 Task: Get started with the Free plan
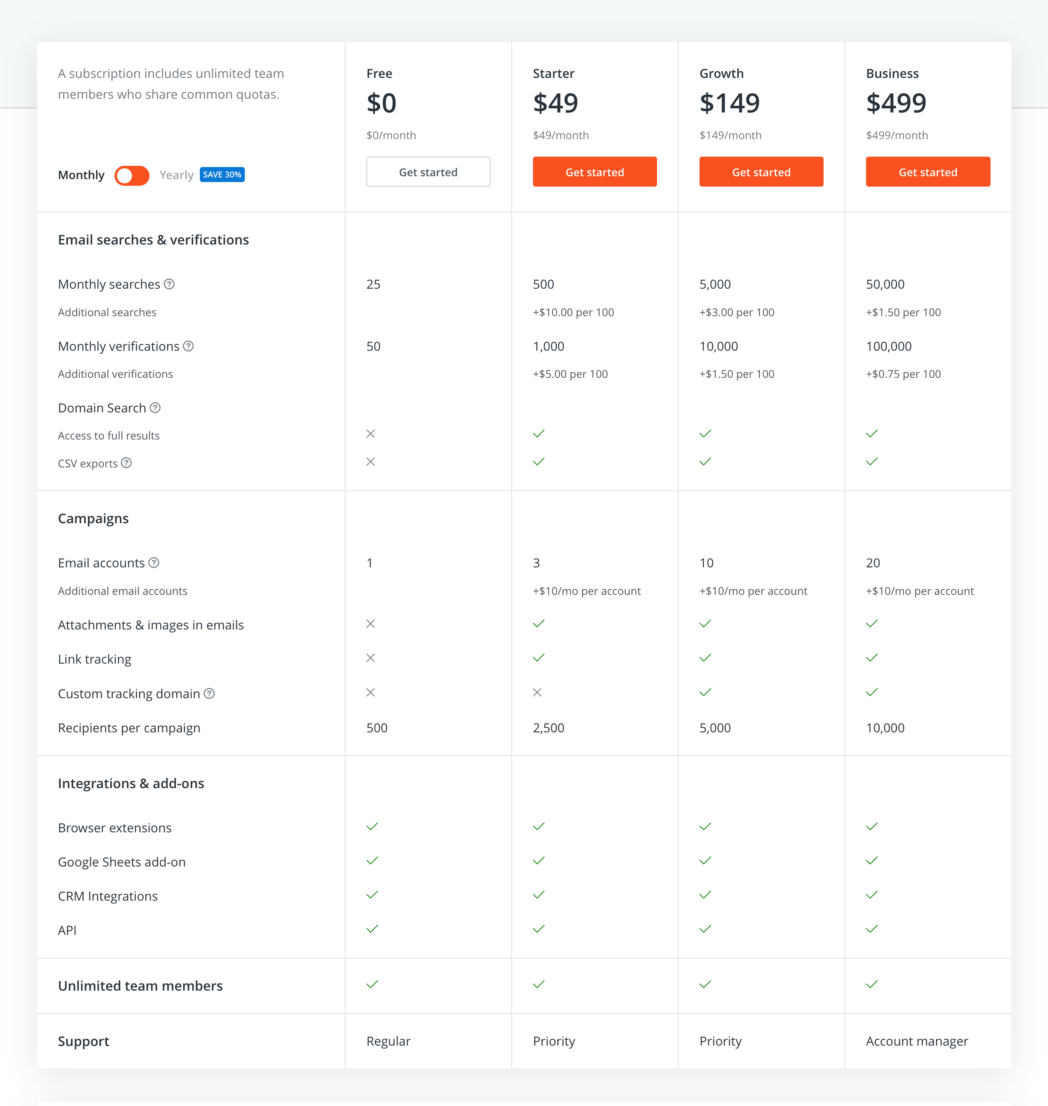point(428,172)
